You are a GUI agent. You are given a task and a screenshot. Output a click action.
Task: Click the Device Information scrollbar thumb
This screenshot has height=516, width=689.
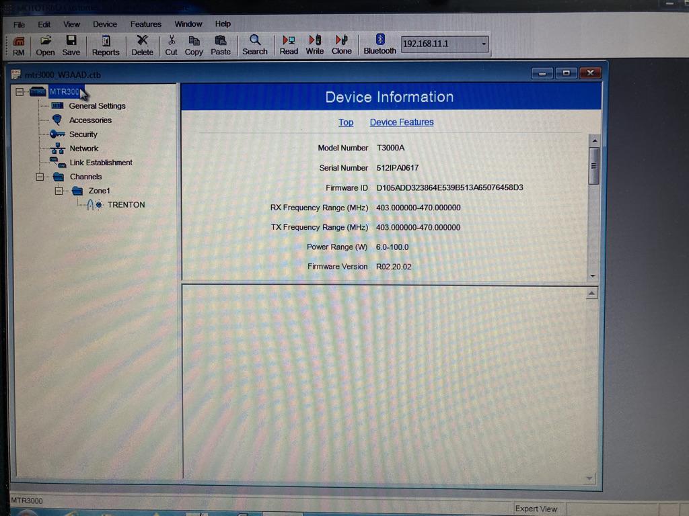point(593,166)
